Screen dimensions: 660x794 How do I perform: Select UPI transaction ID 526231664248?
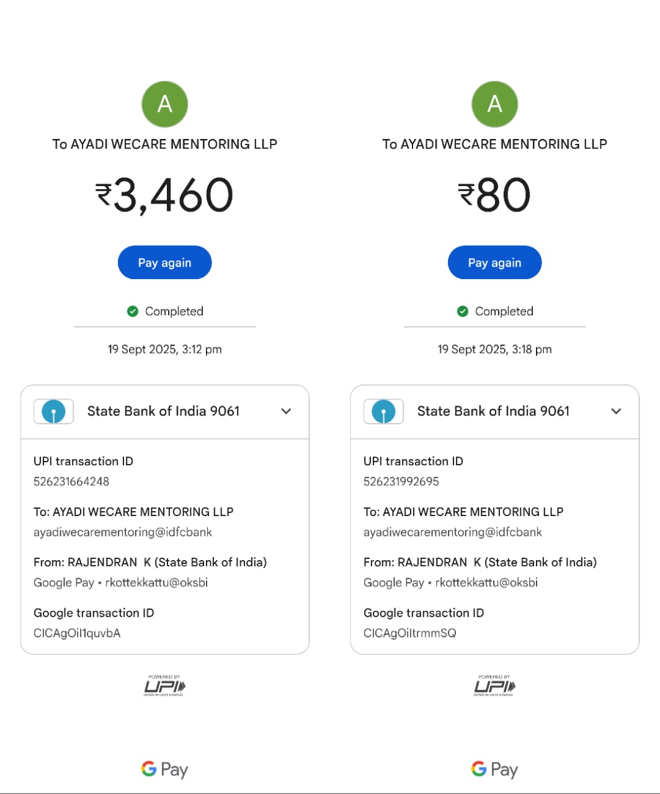click(71, 481)
